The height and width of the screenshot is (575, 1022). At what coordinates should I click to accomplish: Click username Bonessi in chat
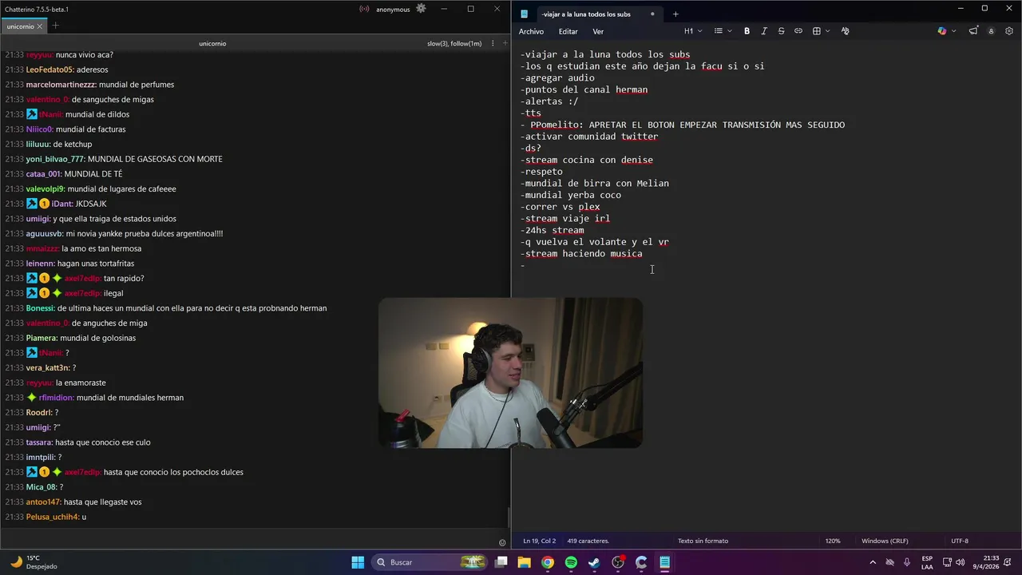(40, 308)
